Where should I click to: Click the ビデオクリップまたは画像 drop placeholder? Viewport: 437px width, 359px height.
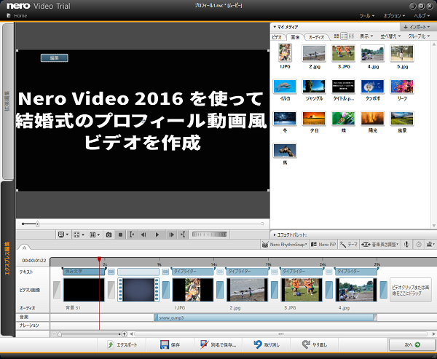(x=411, y=290)
